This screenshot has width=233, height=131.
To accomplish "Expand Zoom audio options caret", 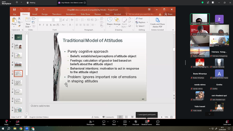I will tap(10, 122).
